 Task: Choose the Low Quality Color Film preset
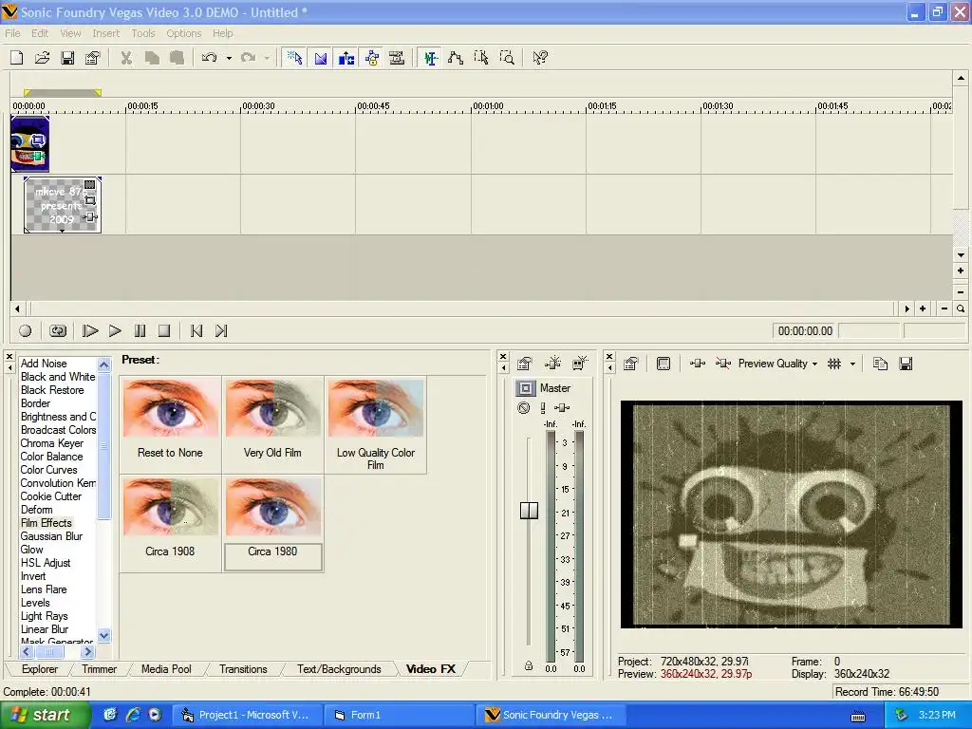click(x=376, y=424)
